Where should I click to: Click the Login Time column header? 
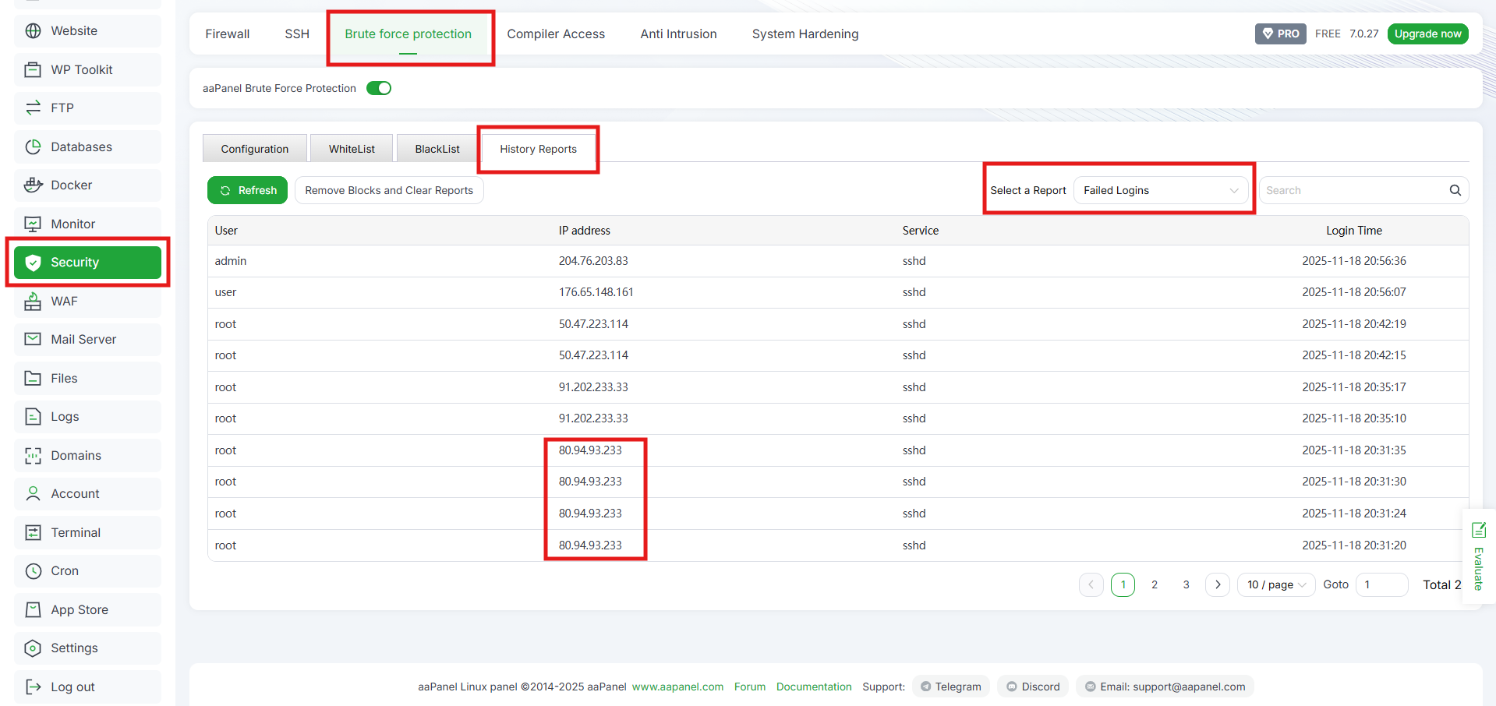1354,231
